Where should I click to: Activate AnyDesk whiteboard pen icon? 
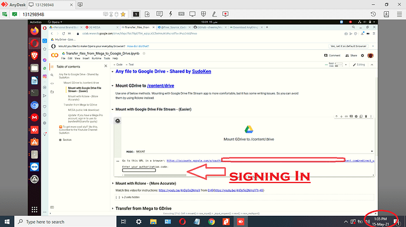[214, 14]
